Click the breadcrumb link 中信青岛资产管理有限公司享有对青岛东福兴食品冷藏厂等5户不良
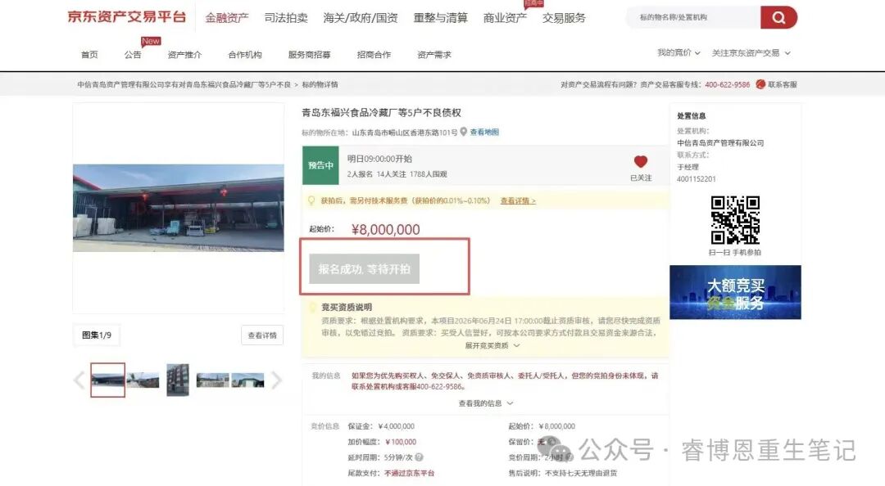This screenshot has height=486, width=885. point(184,84)
